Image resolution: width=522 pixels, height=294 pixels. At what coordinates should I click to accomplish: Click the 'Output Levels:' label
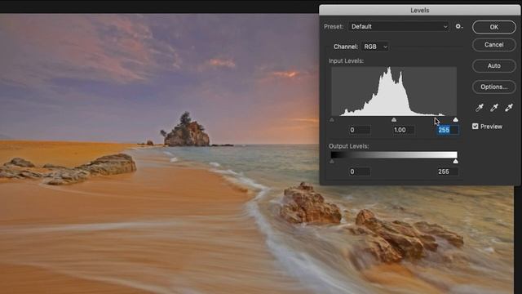coord(348,146)
